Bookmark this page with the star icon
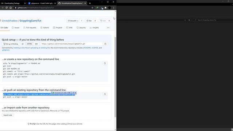 [x=92, y=8]
